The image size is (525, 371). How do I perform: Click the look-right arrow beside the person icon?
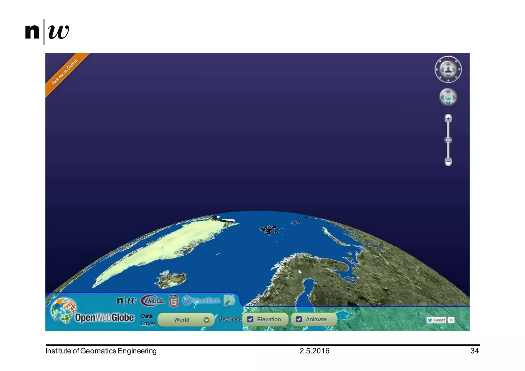454,69
